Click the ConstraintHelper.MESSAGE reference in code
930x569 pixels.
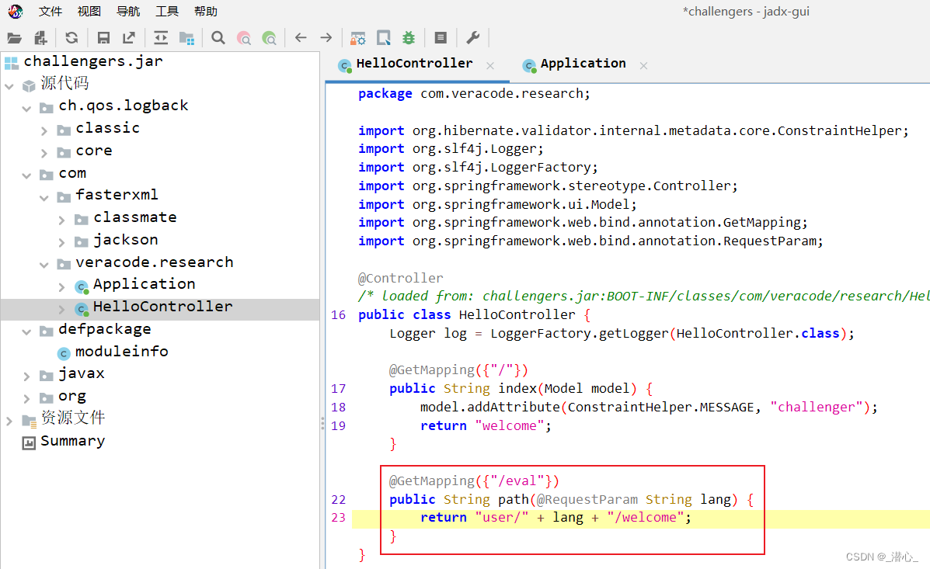click(x=660, y=408)
